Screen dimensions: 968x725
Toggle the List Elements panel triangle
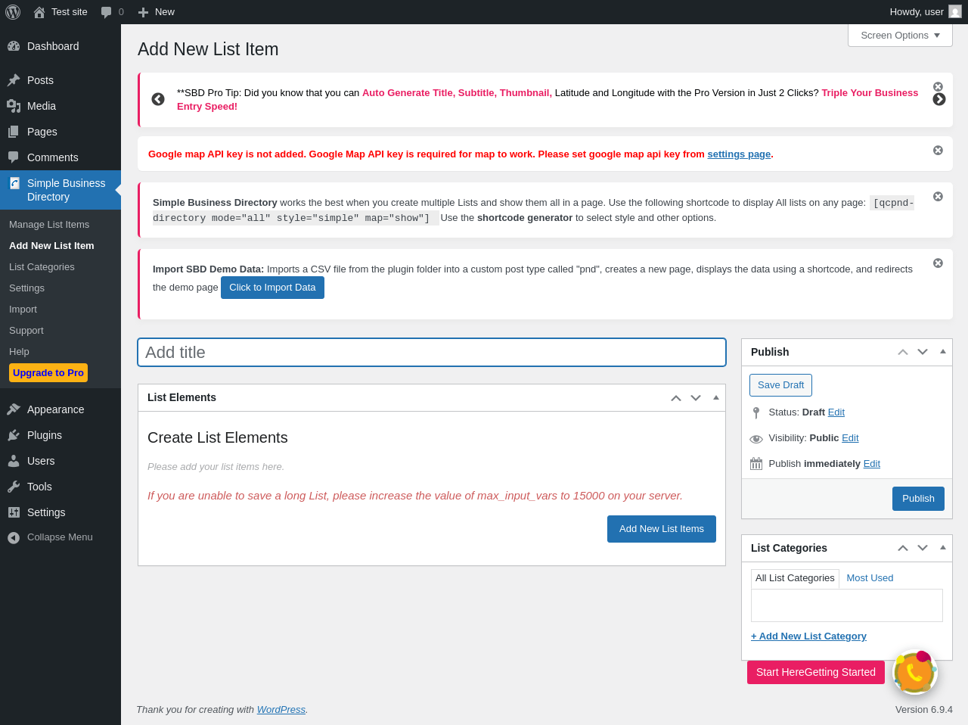[x=716, y=397]
